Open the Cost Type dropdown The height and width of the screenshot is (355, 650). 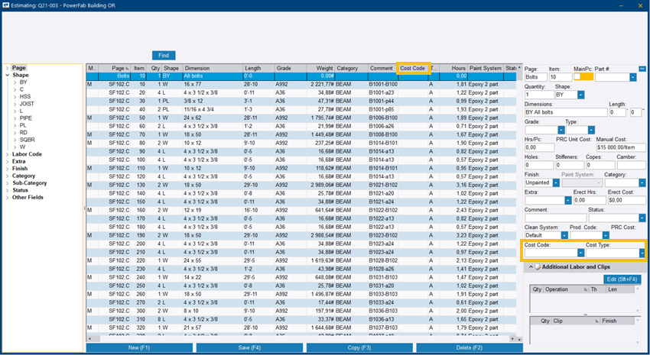[642, 253]
